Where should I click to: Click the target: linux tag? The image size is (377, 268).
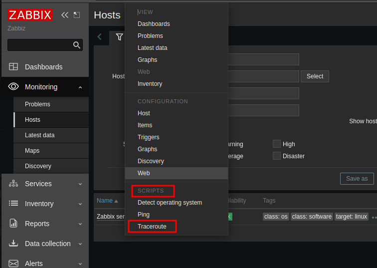click(351, 217)
